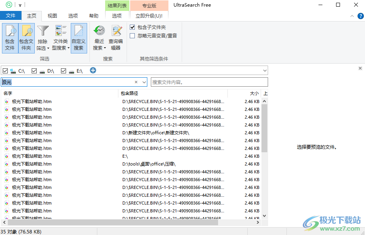Viewport: 365px width, 235px height.
Task: Uncheck 包含子文件夹
Action: click(132, 27)
